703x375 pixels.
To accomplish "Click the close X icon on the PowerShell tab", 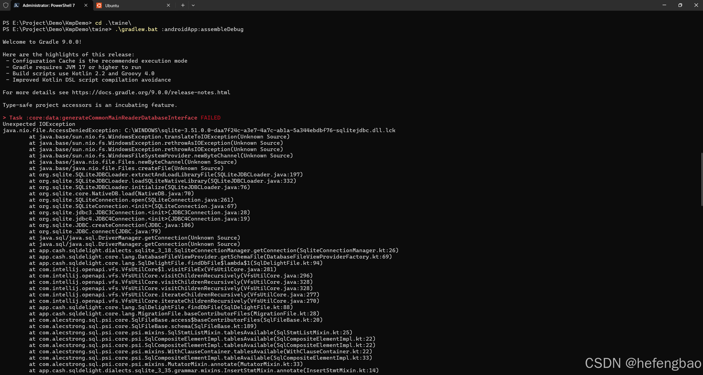I will click(x=86, y=5).
